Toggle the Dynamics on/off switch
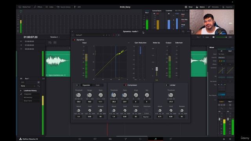The height and width of the screenshot is (141, 251). tap(74, 40)
